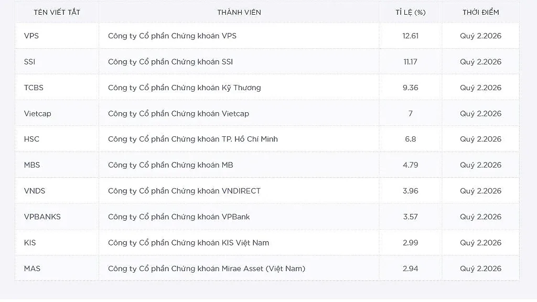Click the TỈ LỆ (%) column header

tap(410, 13)
